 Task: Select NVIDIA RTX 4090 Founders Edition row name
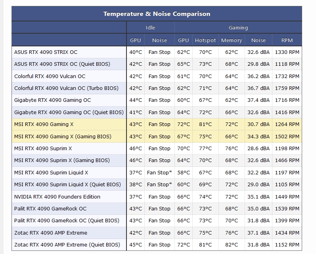tap(57, 197)
